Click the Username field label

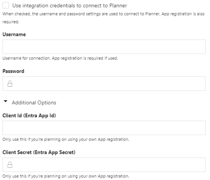[14, 34]
